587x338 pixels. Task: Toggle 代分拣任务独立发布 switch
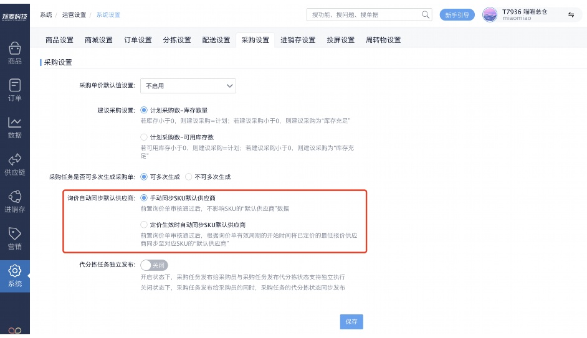coord(154,265)
